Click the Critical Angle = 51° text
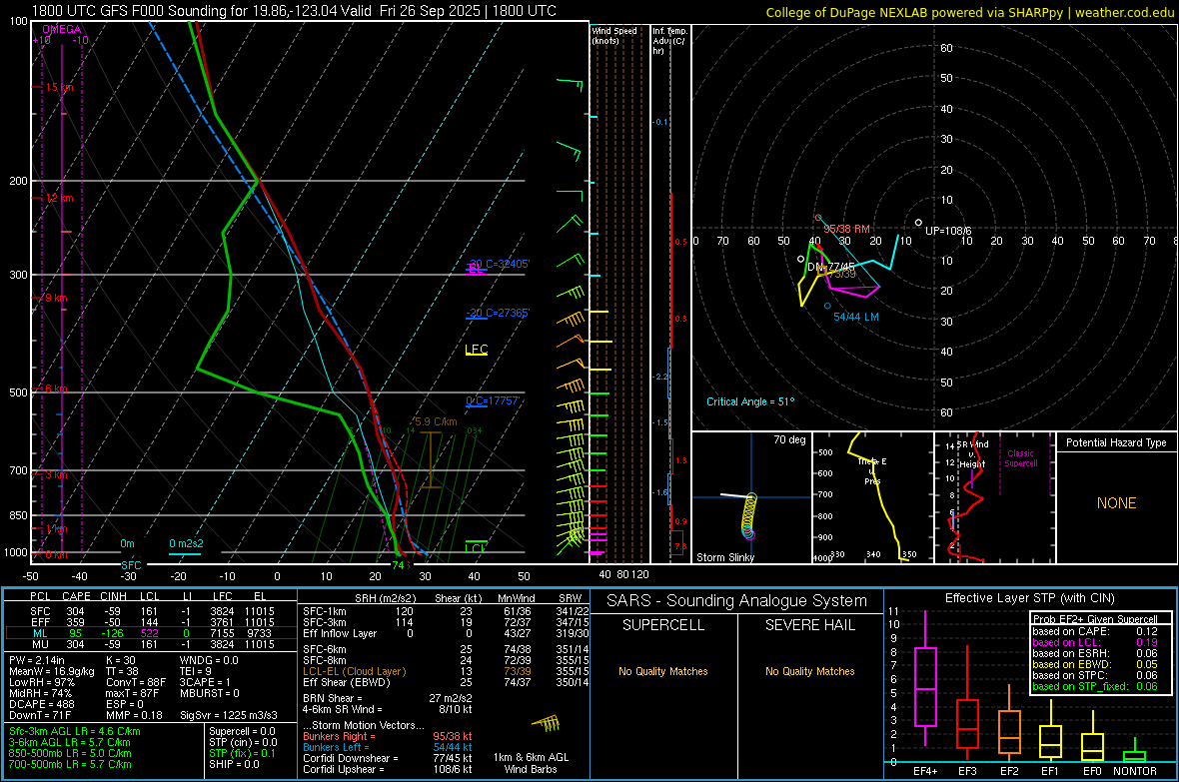This screenshot has height=782, width=1179. click(750, 401)
